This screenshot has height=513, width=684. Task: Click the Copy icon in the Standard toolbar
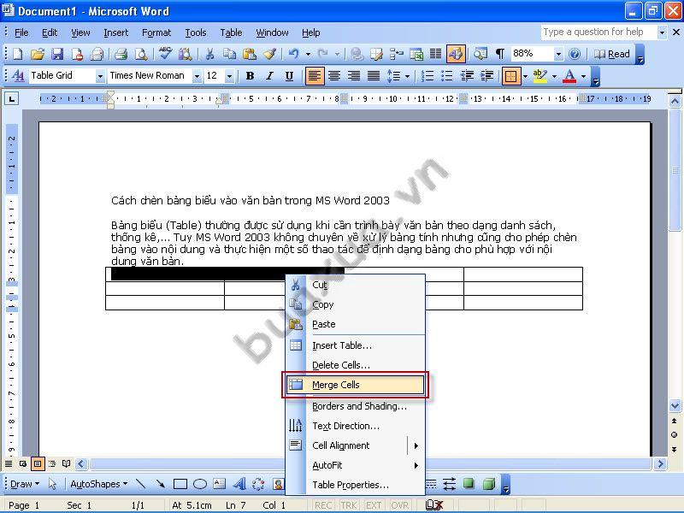click(229, 54)
